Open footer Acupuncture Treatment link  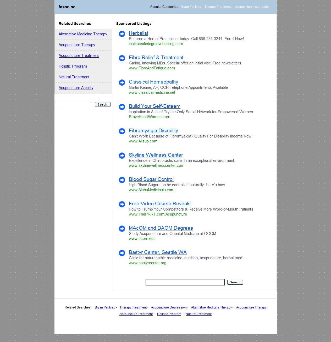[136, 314]
